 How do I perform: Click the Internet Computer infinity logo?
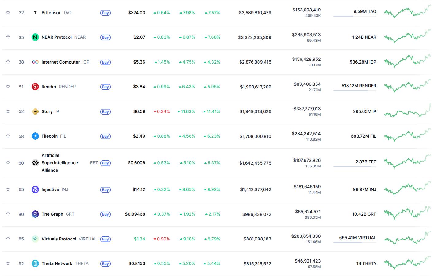[35, 62]
